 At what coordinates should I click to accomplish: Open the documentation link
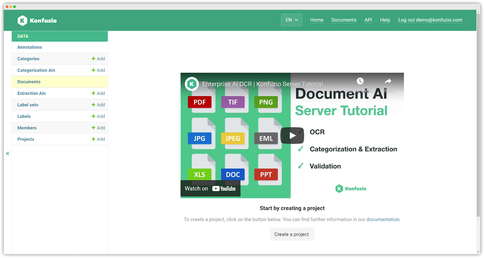tap(383, 219)
